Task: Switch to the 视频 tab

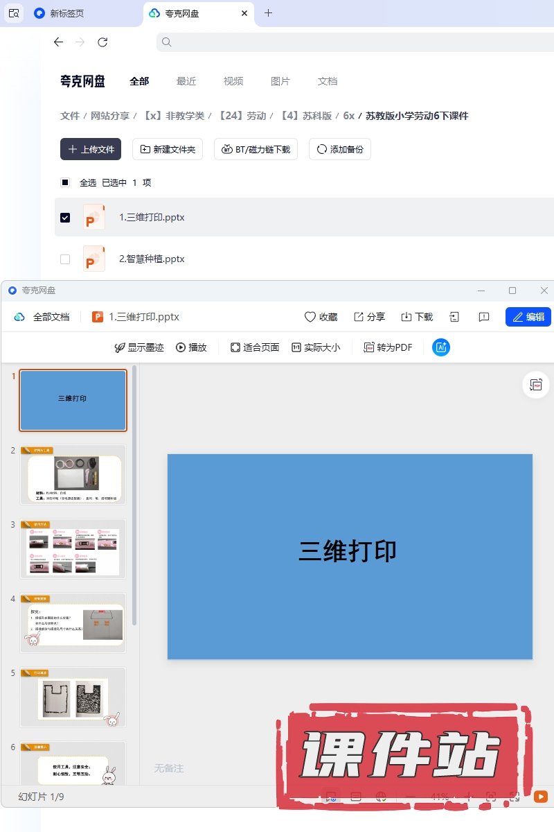Action: 233,81
